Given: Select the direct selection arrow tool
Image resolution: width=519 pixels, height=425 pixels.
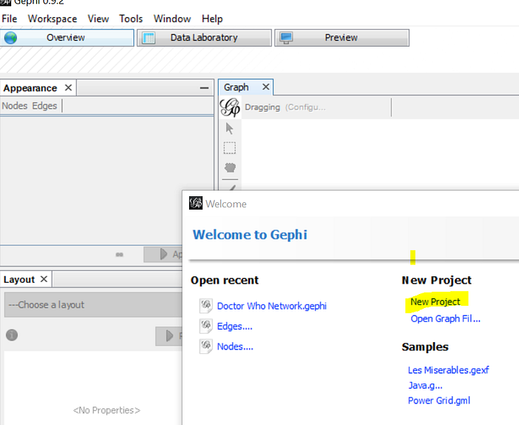Looking at the screenshot, I should point(229,129).
